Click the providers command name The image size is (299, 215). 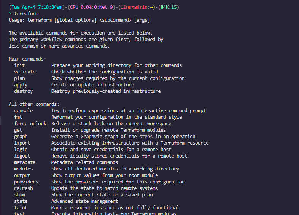pos(26,182)
